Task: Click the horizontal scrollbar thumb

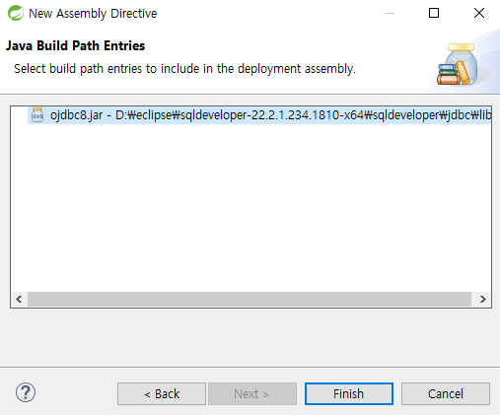Action: click(x=250, y=299)
